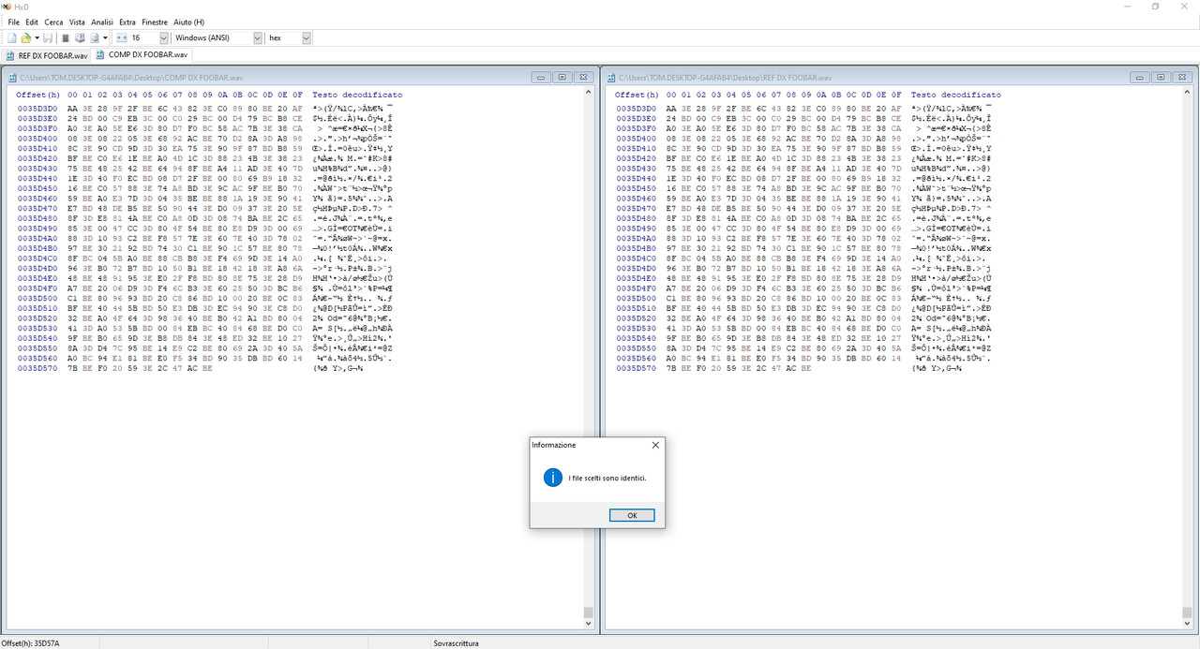
Task: Open the Extra menu
Action: point(127,22)
